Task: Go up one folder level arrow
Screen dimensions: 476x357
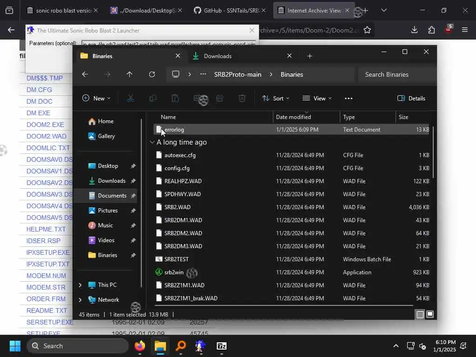Action: (x=129, y=74)
